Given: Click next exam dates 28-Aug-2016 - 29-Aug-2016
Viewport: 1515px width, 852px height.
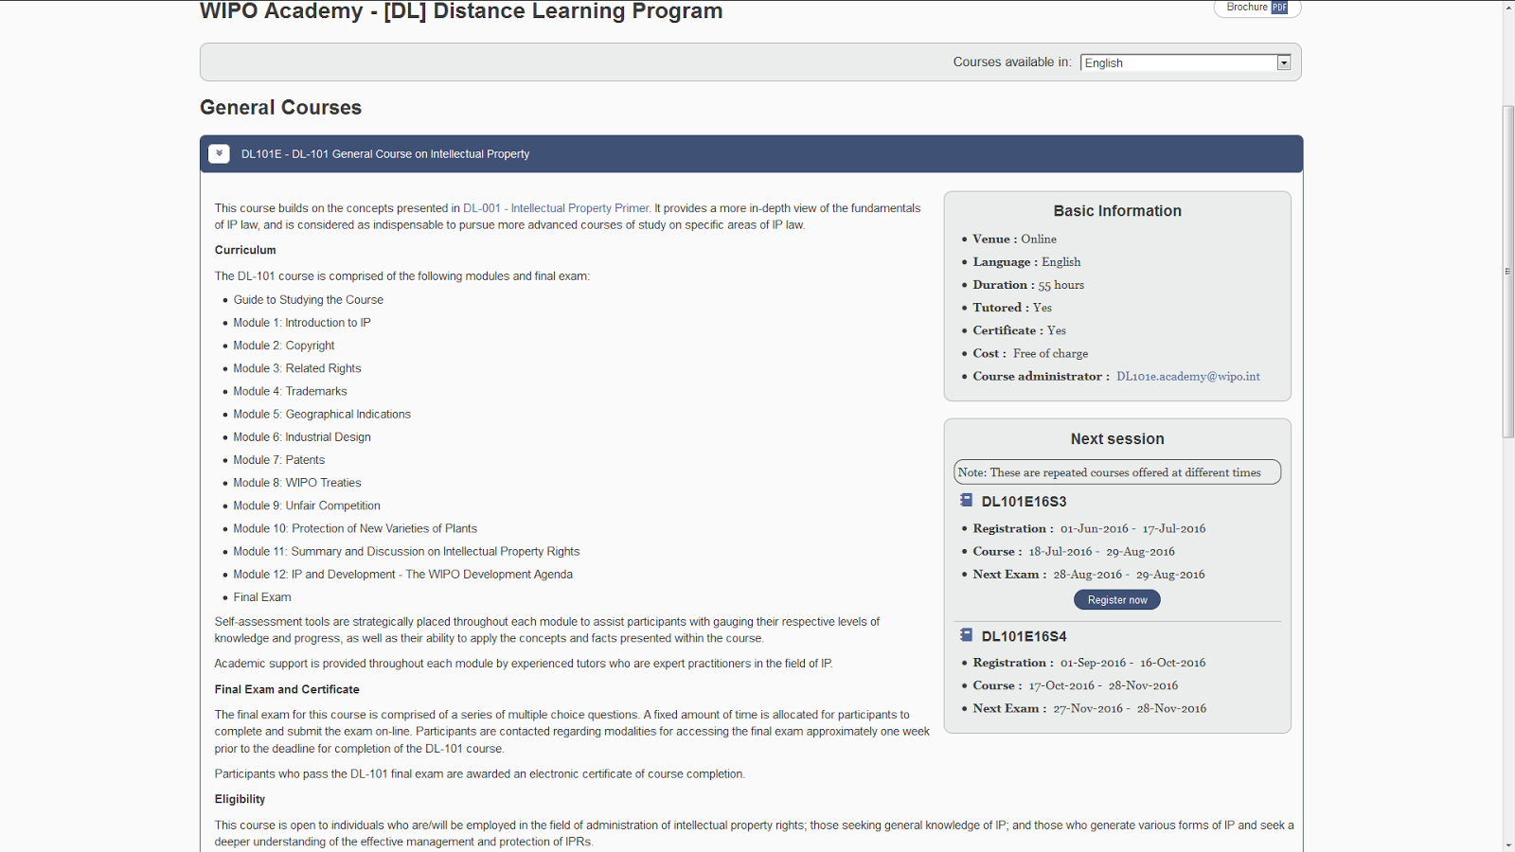Looking at the screenshot, I should (x=1130, y=574).
